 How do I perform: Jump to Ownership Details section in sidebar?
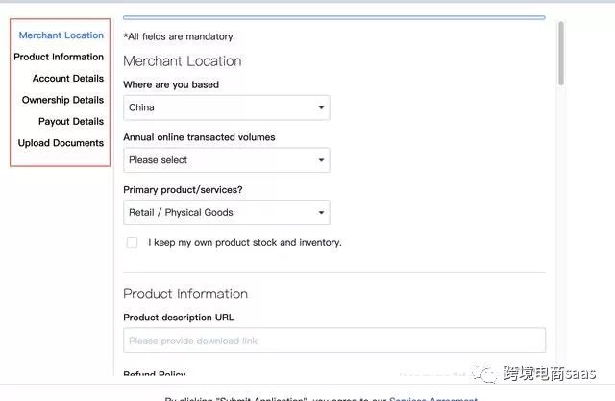pos(62,100)
